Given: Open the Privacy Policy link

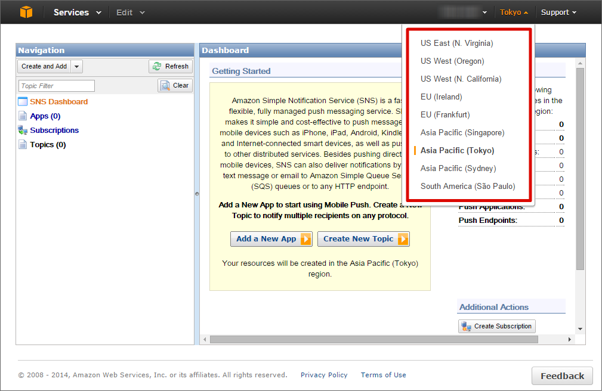Looking at the screenshot, I should click(x=323, y=375).
